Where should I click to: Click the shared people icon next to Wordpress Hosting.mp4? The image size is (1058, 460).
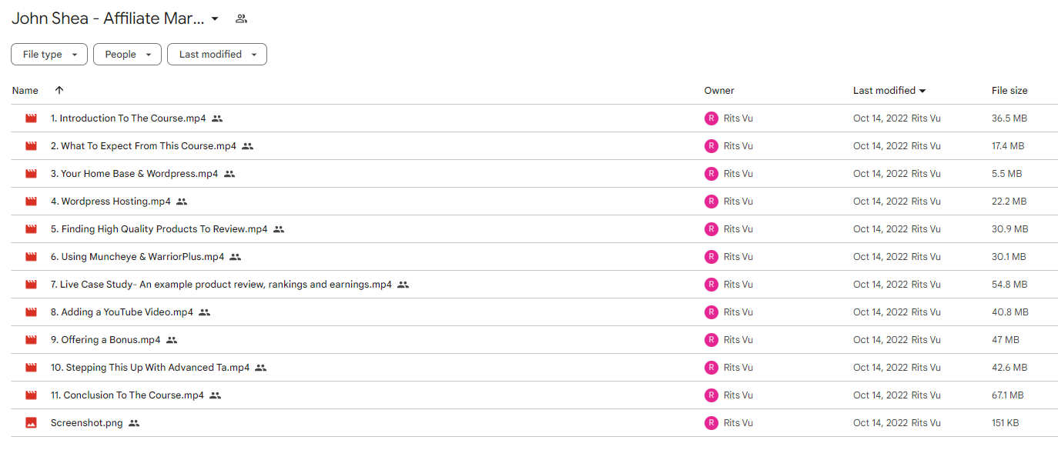click(x=182, y=202)
